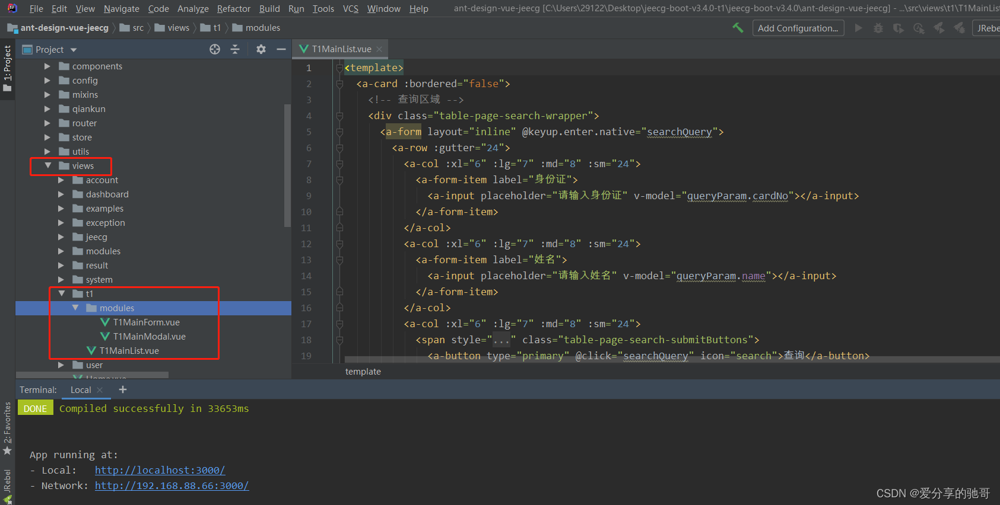Open Project panel settings gear
The width and height of the screenshot is (1000, 505).
261,49
